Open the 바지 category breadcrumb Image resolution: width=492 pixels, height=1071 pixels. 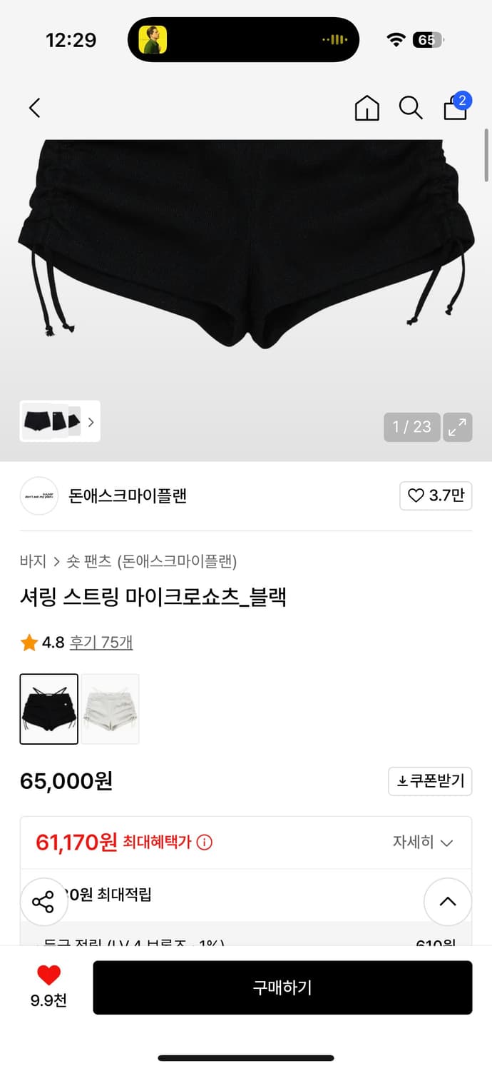pos(33,561)
